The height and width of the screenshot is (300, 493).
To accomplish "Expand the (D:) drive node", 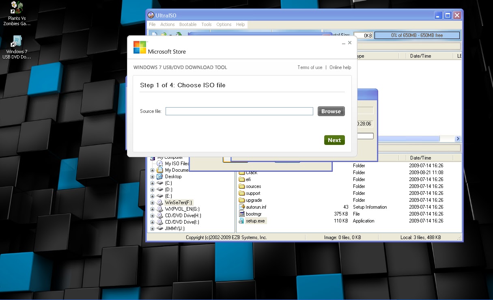I will point(153,190).
